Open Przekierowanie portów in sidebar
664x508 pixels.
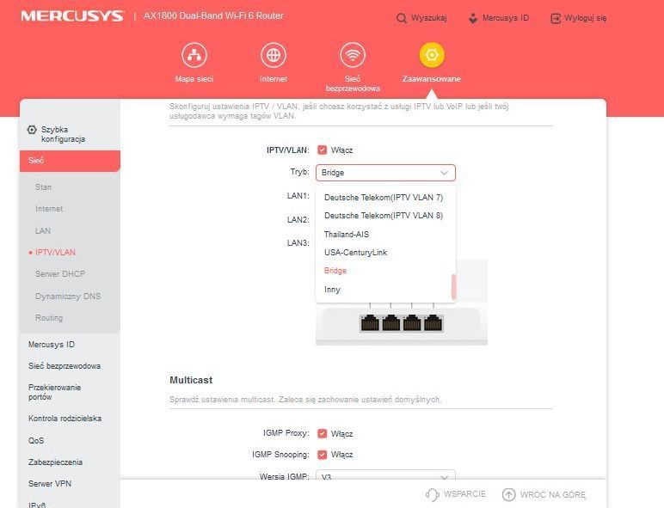[54, 392]
